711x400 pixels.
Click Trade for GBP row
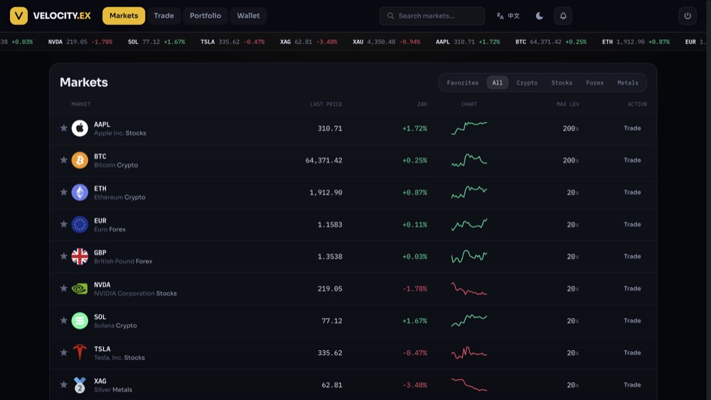coord(632,256)
